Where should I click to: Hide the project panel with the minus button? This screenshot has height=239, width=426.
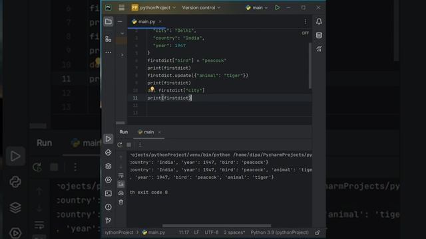pyautogui.click(x=120, y=21)
